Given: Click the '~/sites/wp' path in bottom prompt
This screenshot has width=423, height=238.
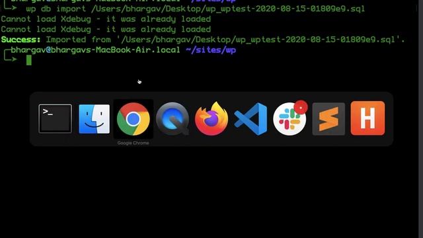Looking at the screenshot, I should [x=211, y=50].
